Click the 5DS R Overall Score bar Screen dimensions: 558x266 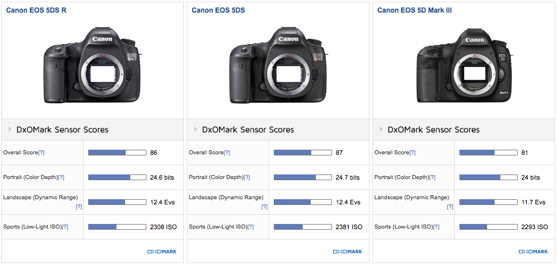117,153
